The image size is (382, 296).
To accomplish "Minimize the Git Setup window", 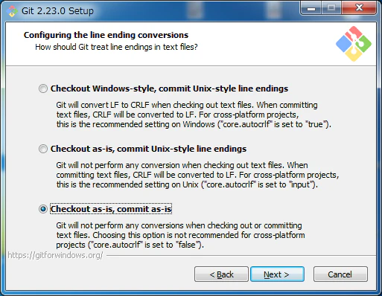I will (x=311, y=8).
